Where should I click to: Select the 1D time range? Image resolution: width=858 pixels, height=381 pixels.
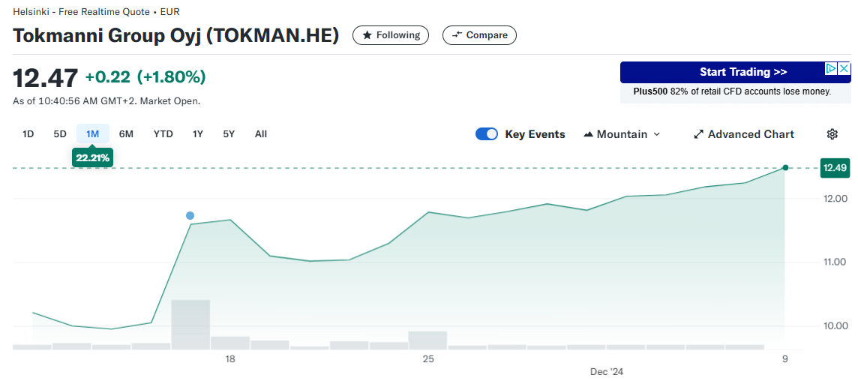(28, 134)
